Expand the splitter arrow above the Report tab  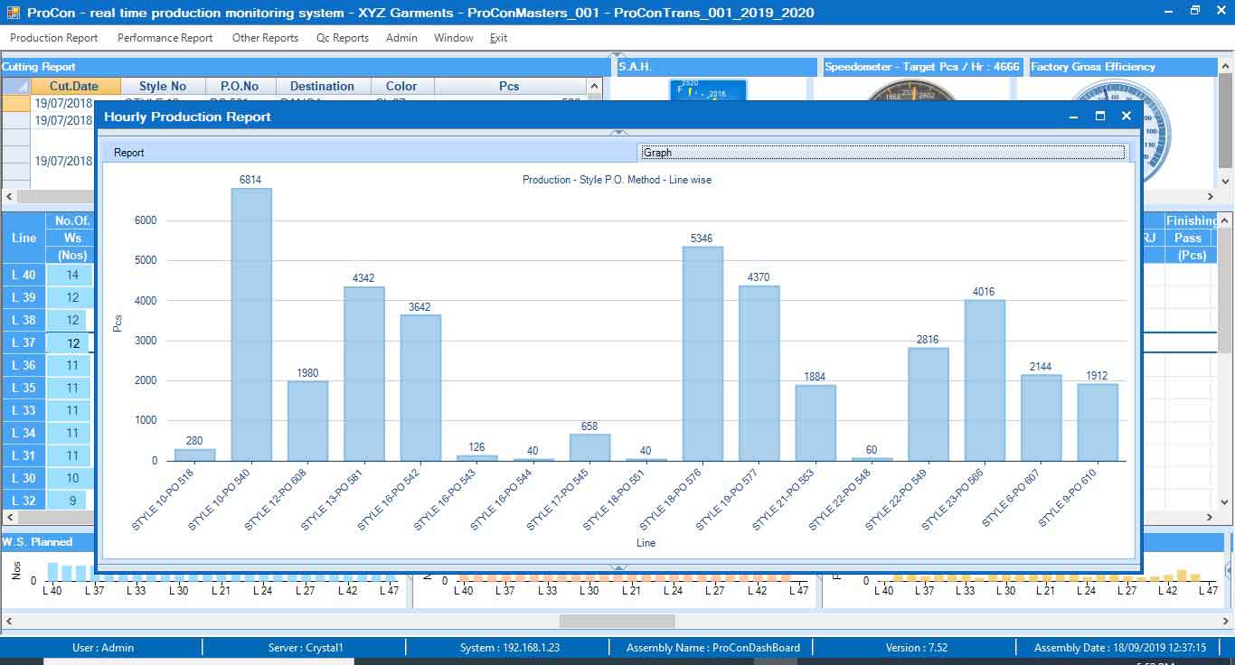click(619, 133)
